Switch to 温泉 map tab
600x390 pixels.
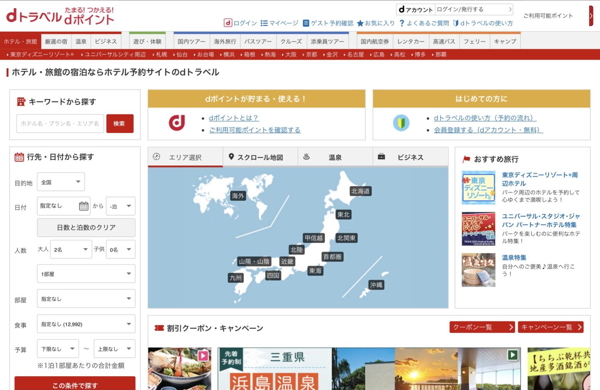[x=335, y=157]
